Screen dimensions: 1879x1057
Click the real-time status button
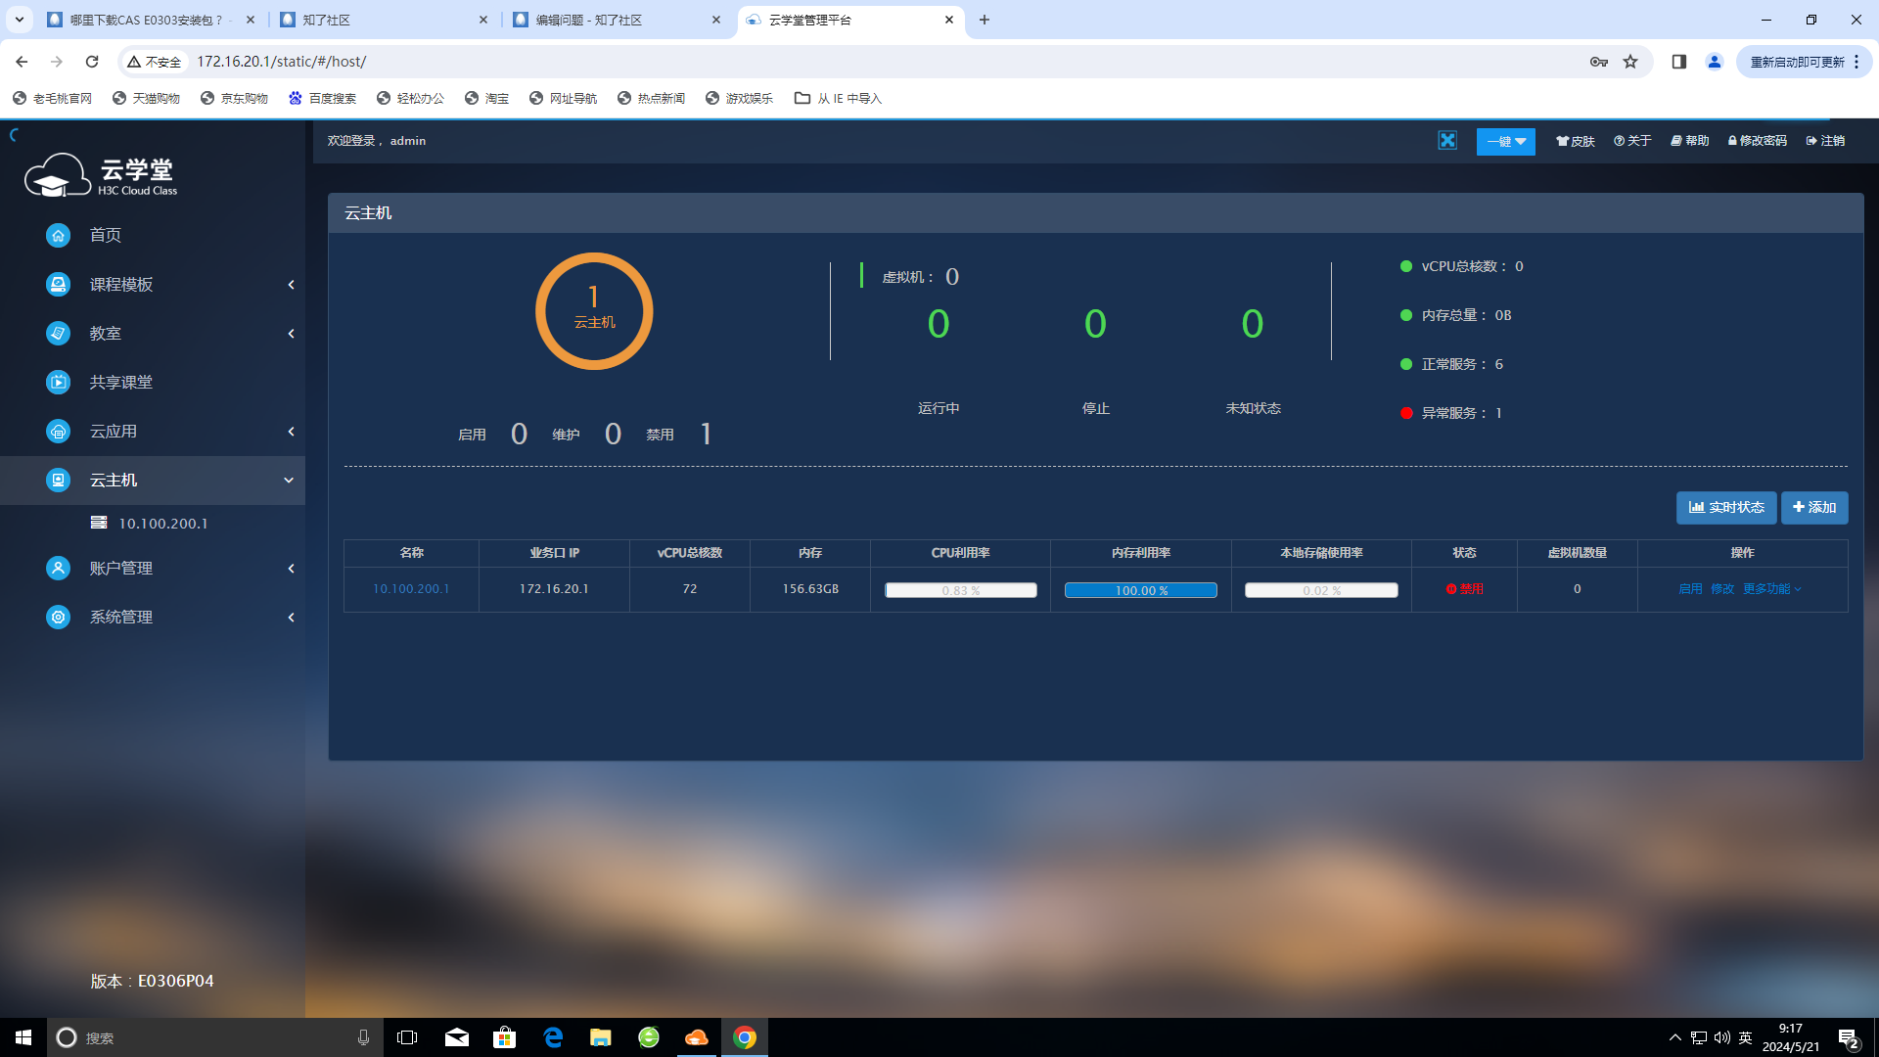(x=1725, y=507)
